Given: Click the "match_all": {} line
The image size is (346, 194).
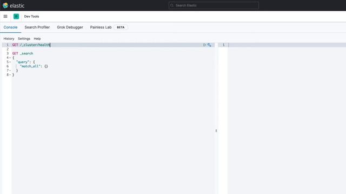Looking at the screenshot, I should click(x=34, y=66).
